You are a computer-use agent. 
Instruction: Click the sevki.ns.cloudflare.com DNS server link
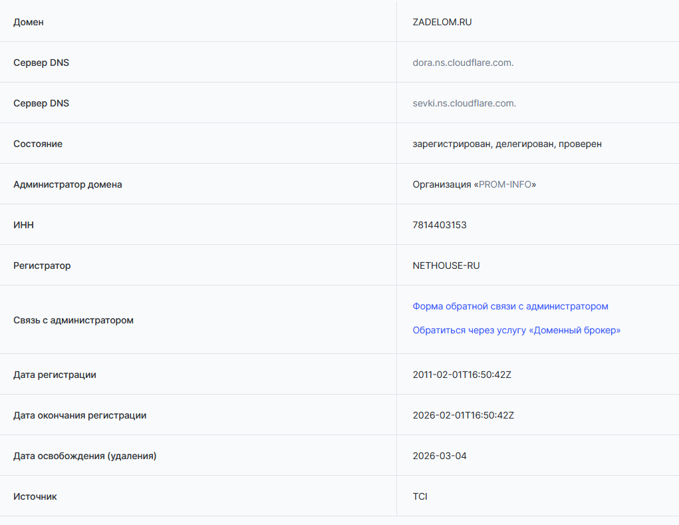coord(464,103)
